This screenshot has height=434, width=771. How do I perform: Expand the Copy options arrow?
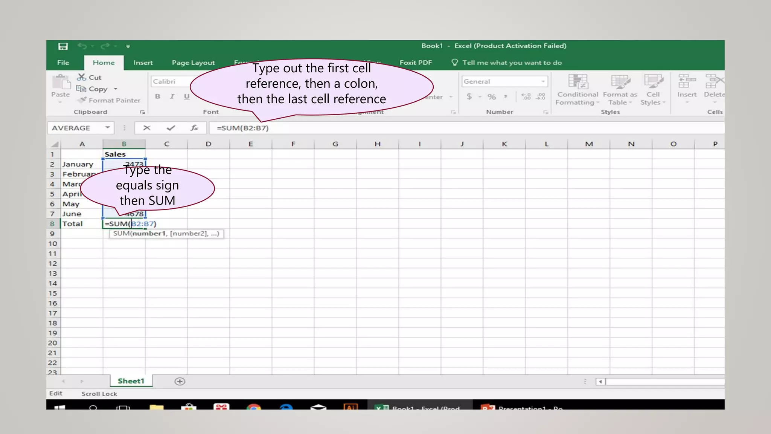pos(116,89)
